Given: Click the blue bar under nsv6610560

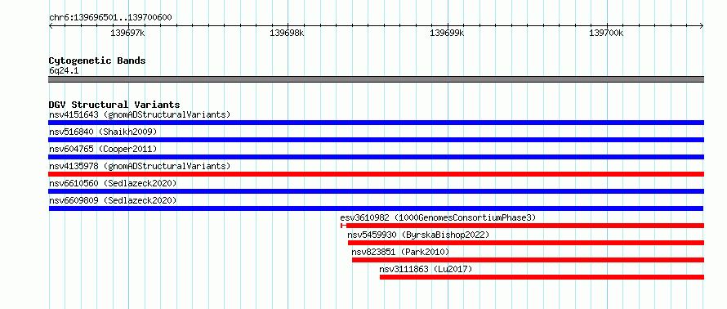Looking at the screenshot, I should click(x=376, y=191).
